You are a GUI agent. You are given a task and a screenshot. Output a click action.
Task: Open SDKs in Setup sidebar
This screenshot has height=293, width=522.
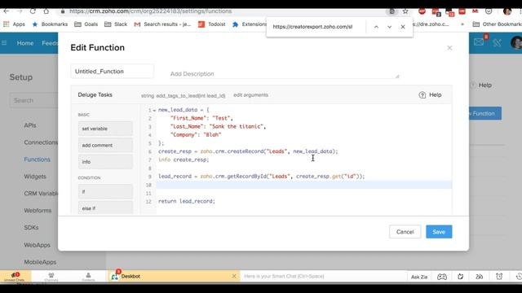point(31,228)
